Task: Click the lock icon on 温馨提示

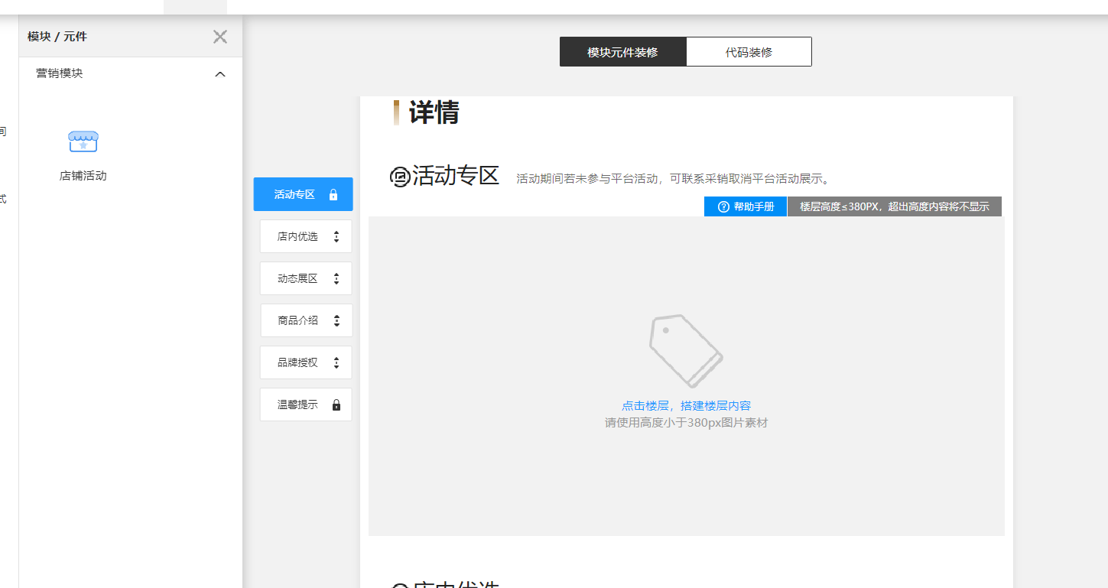Action: click(336, 405)
